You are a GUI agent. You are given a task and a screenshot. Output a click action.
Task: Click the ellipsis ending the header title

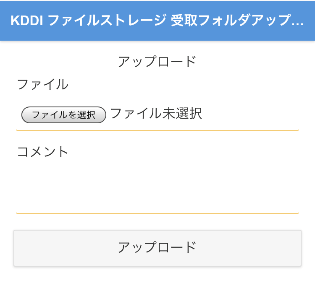point(297,22)
